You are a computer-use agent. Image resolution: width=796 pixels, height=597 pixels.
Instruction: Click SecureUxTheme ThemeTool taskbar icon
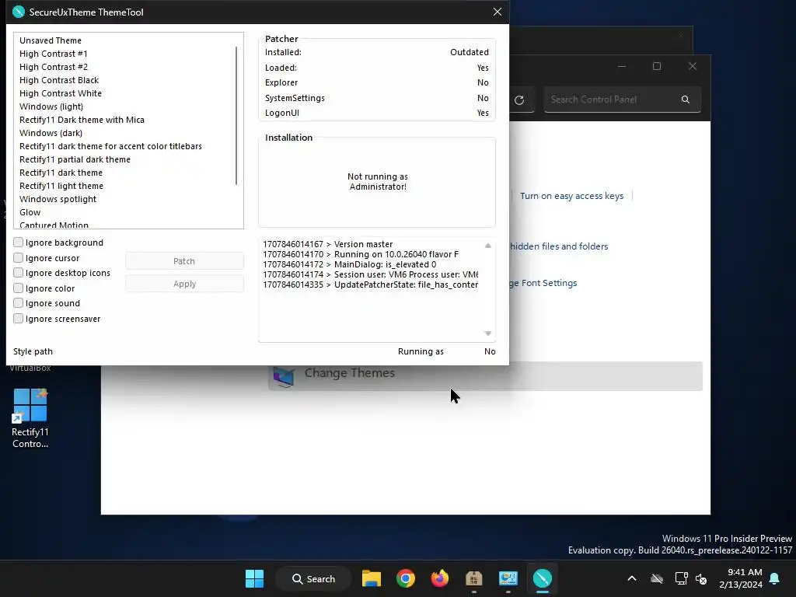click(x=542, y=578)
